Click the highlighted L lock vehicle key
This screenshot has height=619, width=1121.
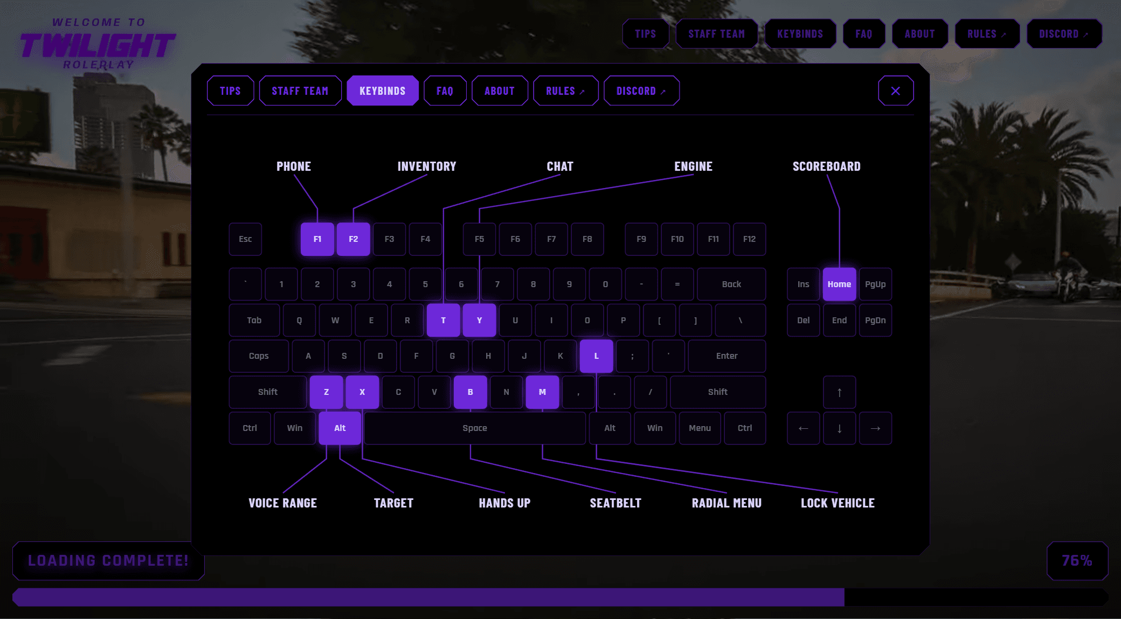tap(596, 356)
